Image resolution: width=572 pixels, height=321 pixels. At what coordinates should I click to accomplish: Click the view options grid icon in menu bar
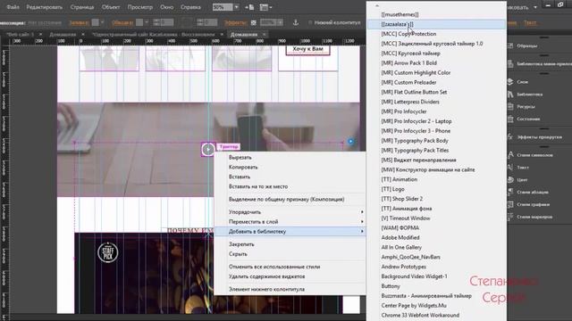264,7
